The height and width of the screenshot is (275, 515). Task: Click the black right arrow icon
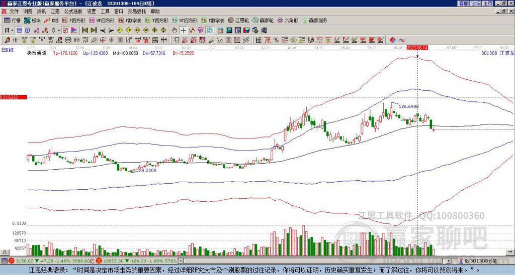point(111,31)
